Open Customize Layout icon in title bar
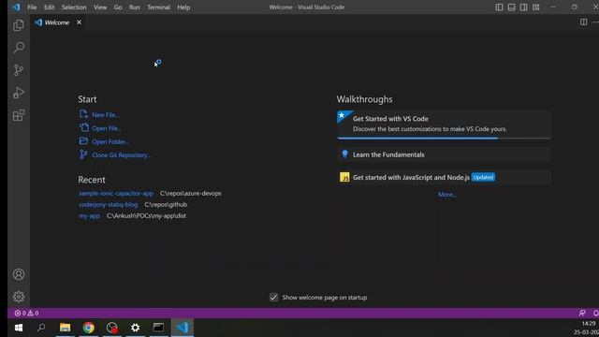 coord(536,7)
